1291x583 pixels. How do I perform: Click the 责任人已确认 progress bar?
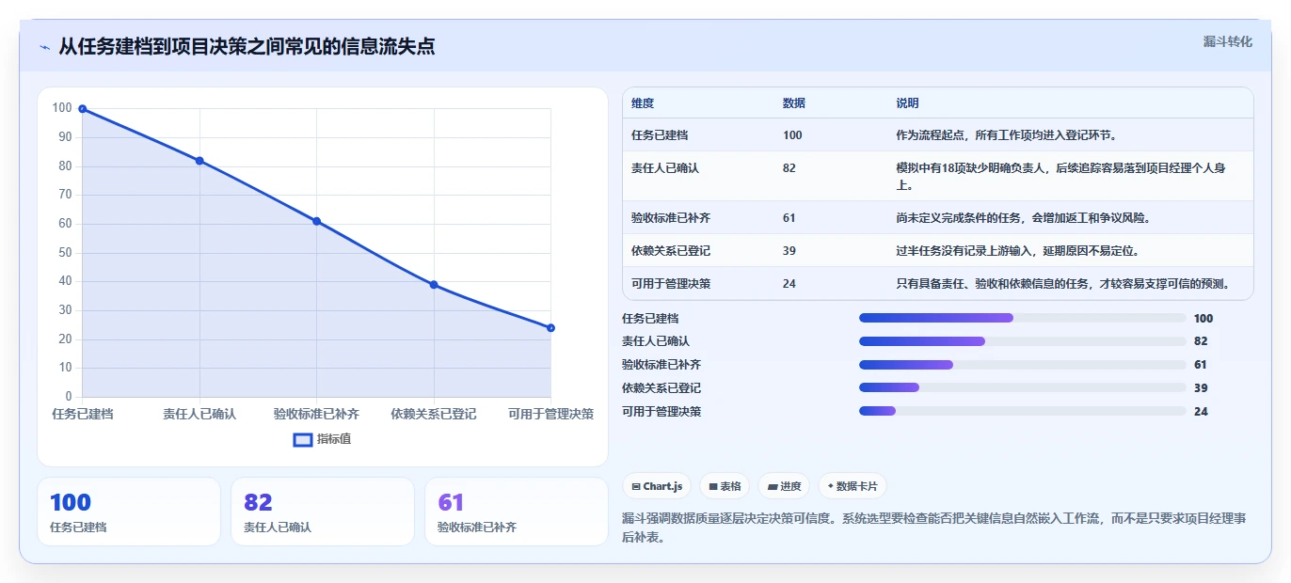[x=1023, y=341]
